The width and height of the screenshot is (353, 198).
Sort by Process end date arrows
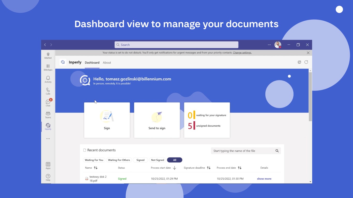tap(240, 168)
